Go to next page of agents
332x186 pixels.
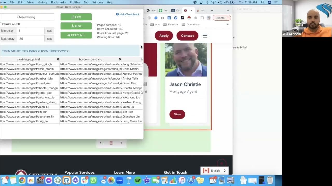pos(121,143)
